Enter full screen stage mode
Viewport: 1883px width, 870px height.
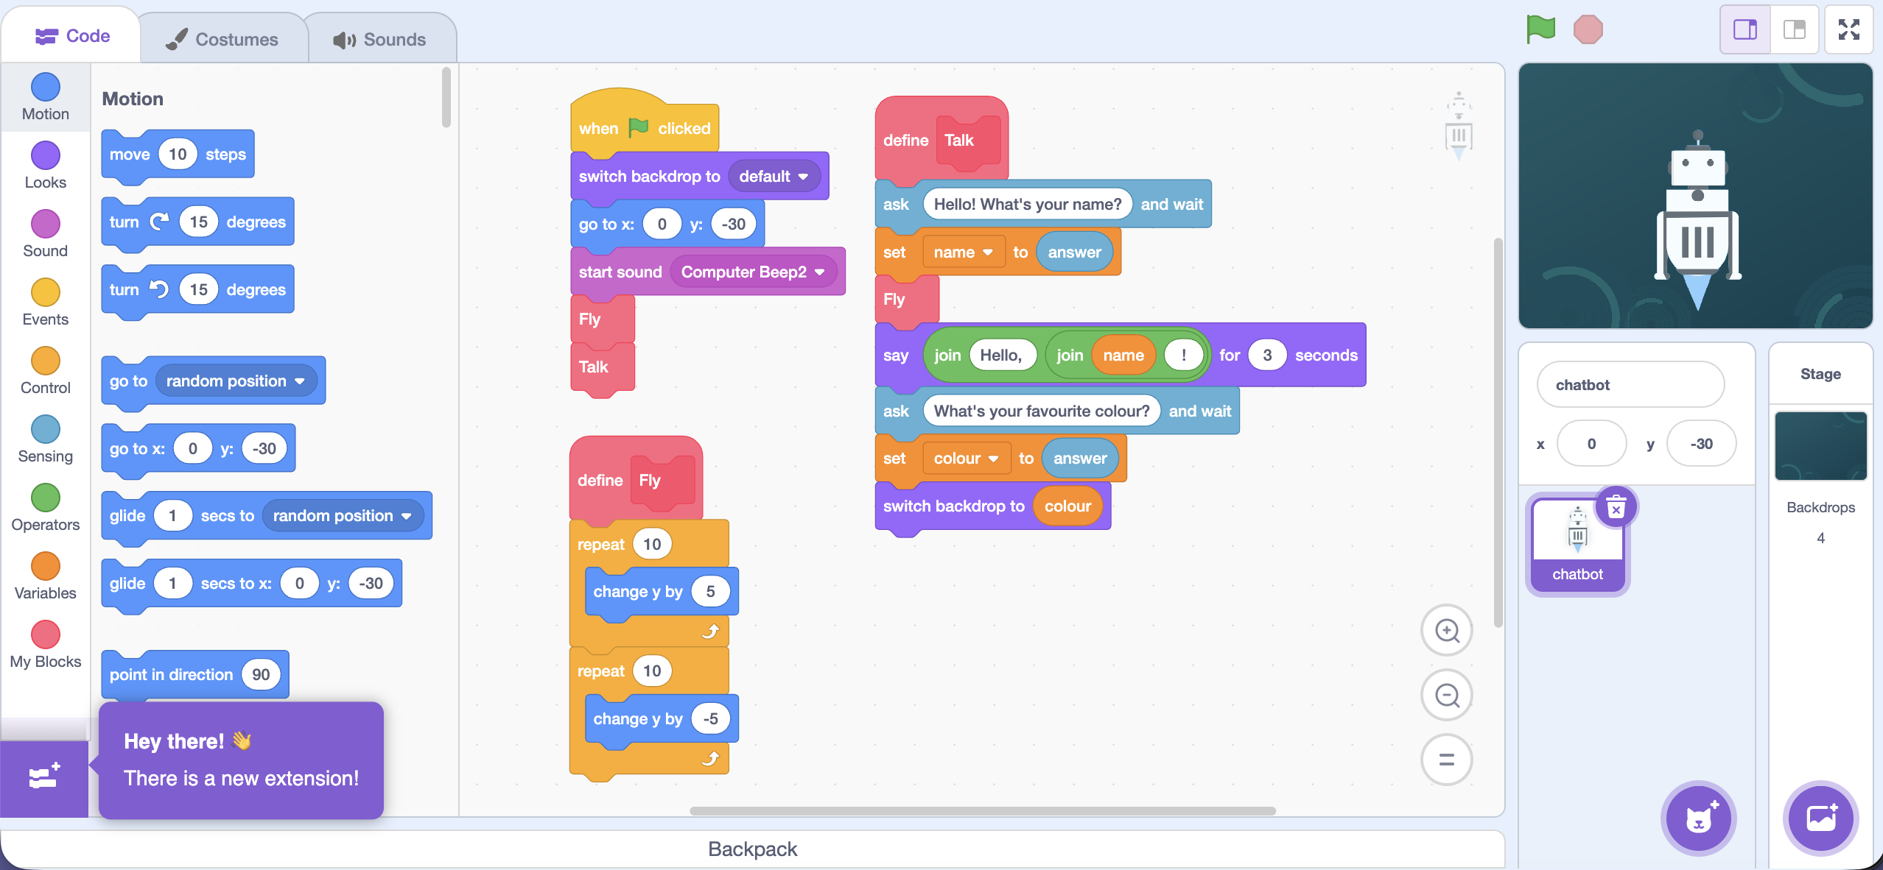point(1848,30)
